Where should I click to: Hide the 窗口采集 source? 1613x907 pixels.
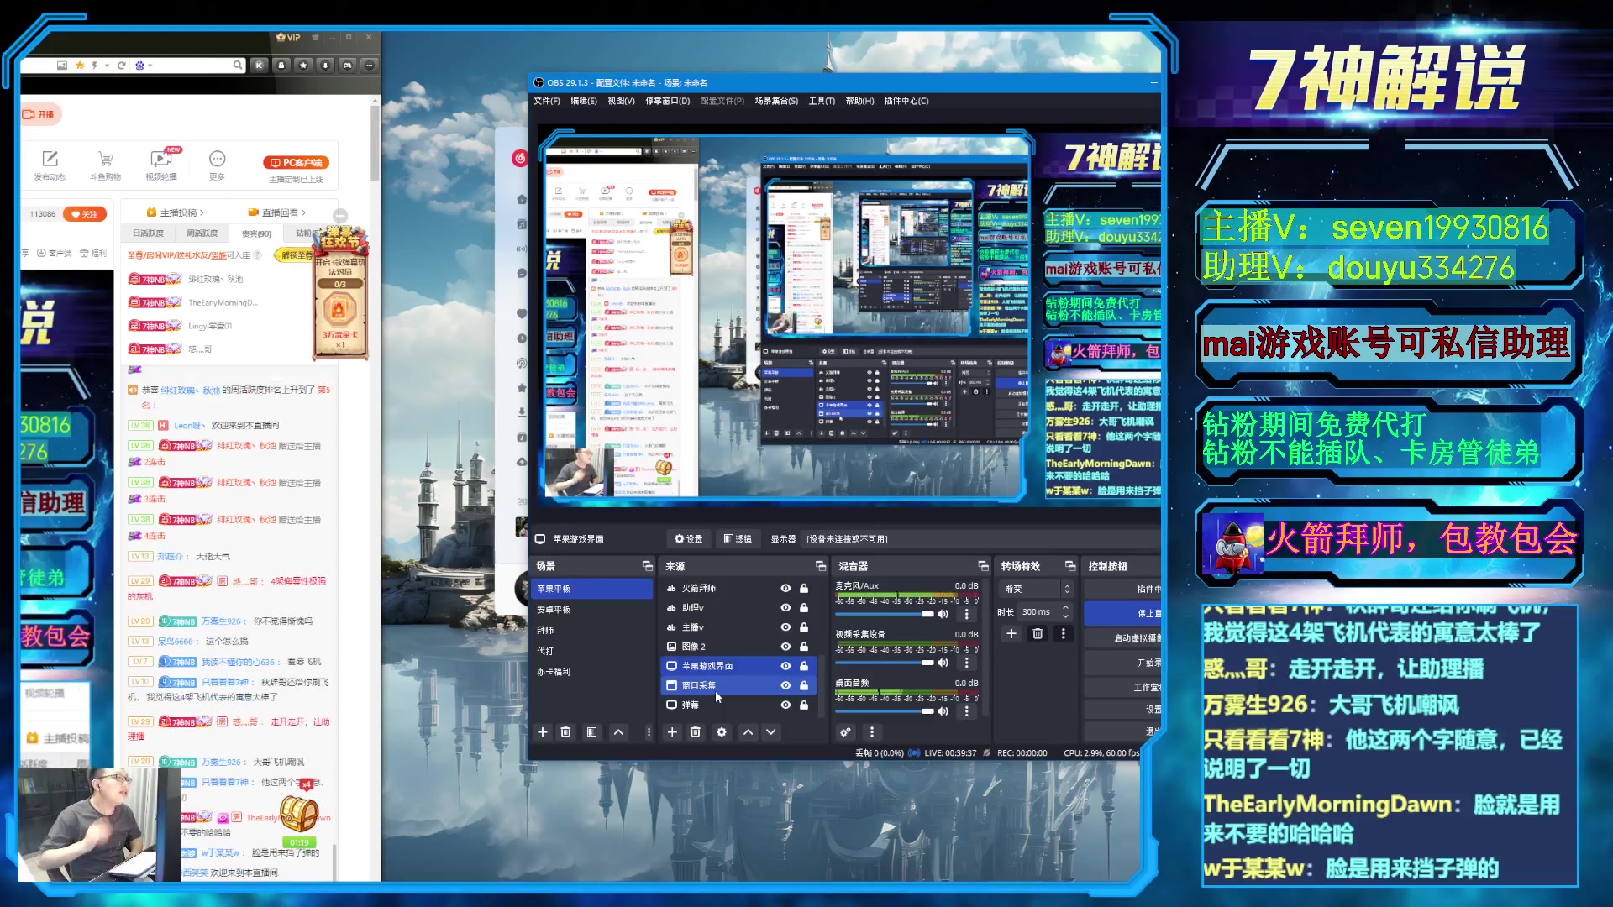pyautogui.click(x=785, y=685)
